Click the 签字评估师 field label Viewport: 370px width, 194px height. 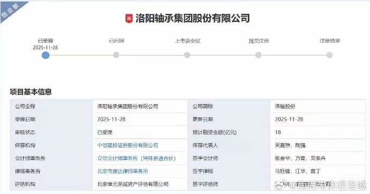coord(205,184)
